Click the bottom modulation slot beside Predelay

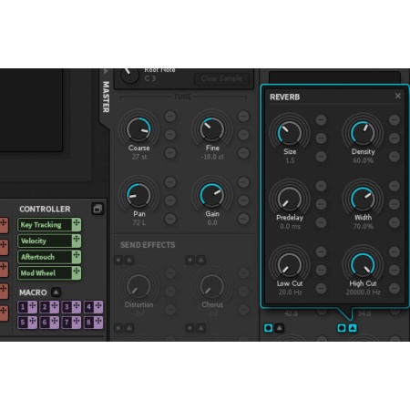click(321, 222)
